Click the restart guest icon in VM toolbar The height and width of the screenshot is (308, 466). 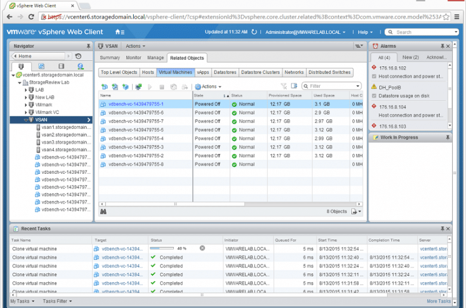pos(174,87)
